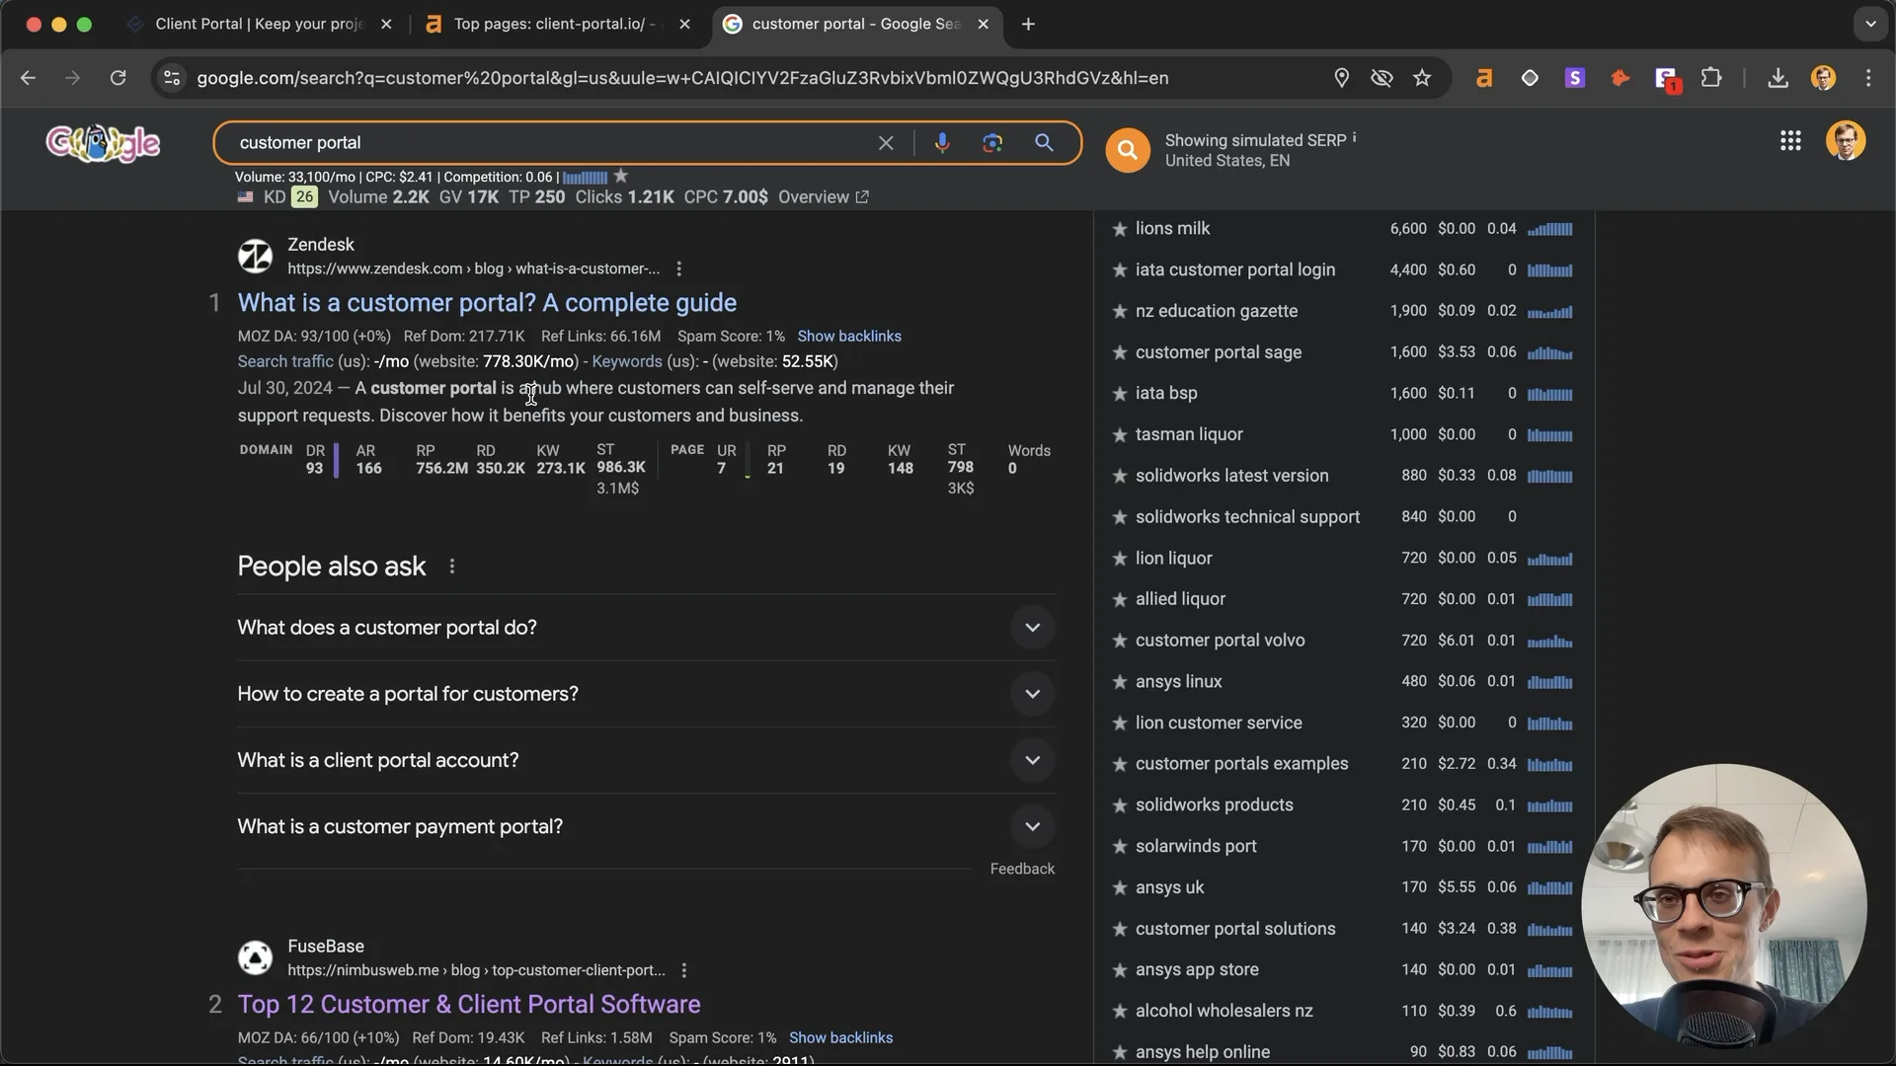
Task: Switch to the 'Client Portal | Keep your proje' tab
Action: tap(260, 24)
